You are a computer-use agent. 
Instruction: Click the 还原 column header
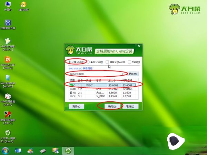tap(72, 80)
